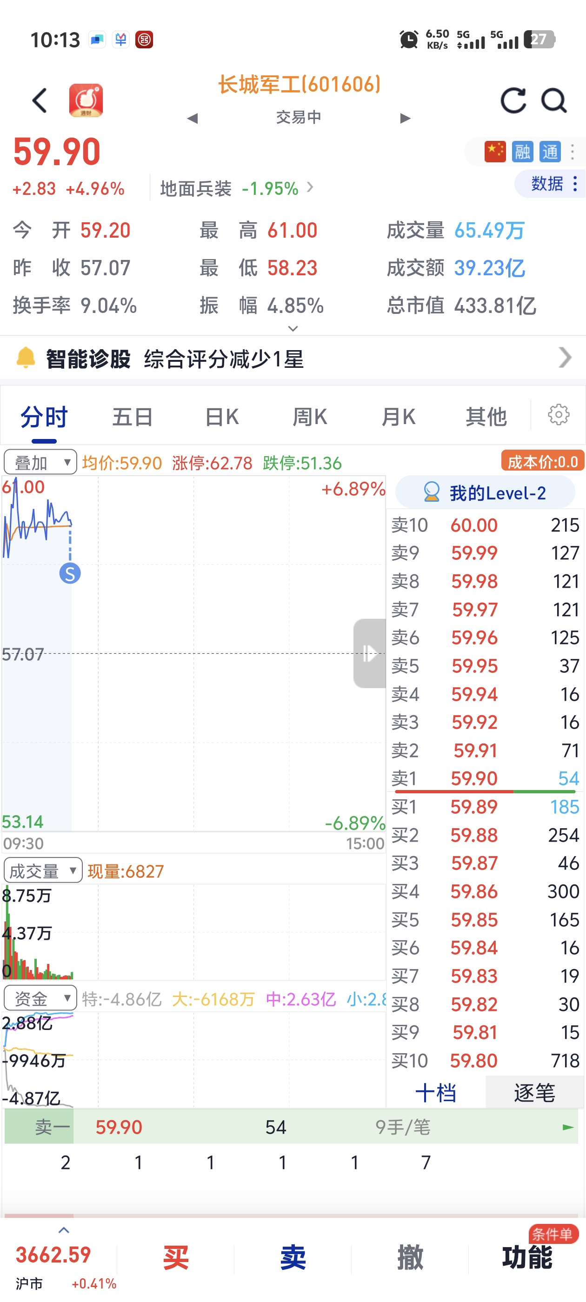Tap the 卖一 order detail bar
This screenshot has height=1302, width=586.
click(291, 1127)
